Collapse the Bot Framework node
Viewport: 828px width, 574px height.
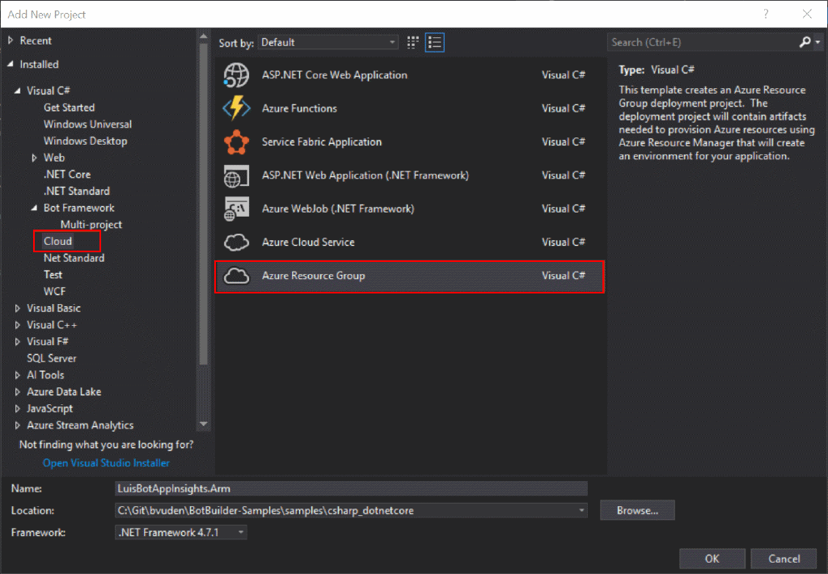pos(33,208)
